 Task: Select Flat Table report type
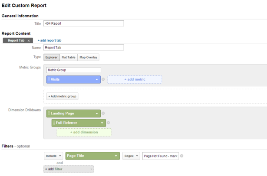pos(68,57)
